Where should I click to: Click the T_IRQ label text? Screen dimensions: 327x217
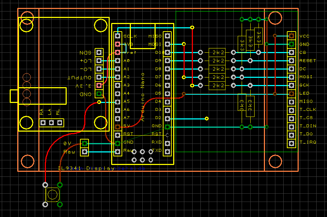tap(308, 142)
